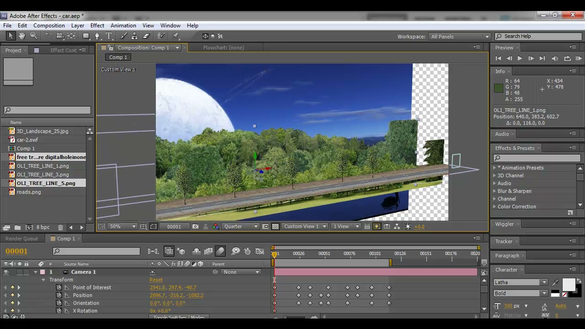Select the Zoom tool magnifier
585x329 pixels.
click(34, 36)
